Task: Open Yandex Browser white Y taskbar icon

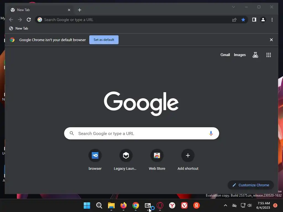Action: pyautogui.click(x=172, y=205)
